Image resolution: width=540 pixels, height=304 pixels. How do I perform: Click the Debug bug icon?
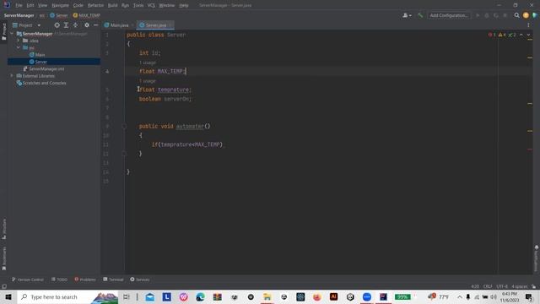(x=487, y=15)
